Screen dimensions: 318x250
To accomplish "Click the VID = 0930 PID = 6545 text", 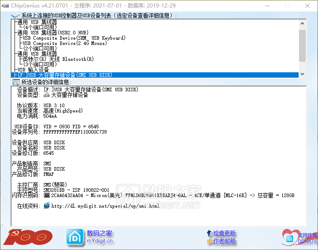I will pos(71,127).
